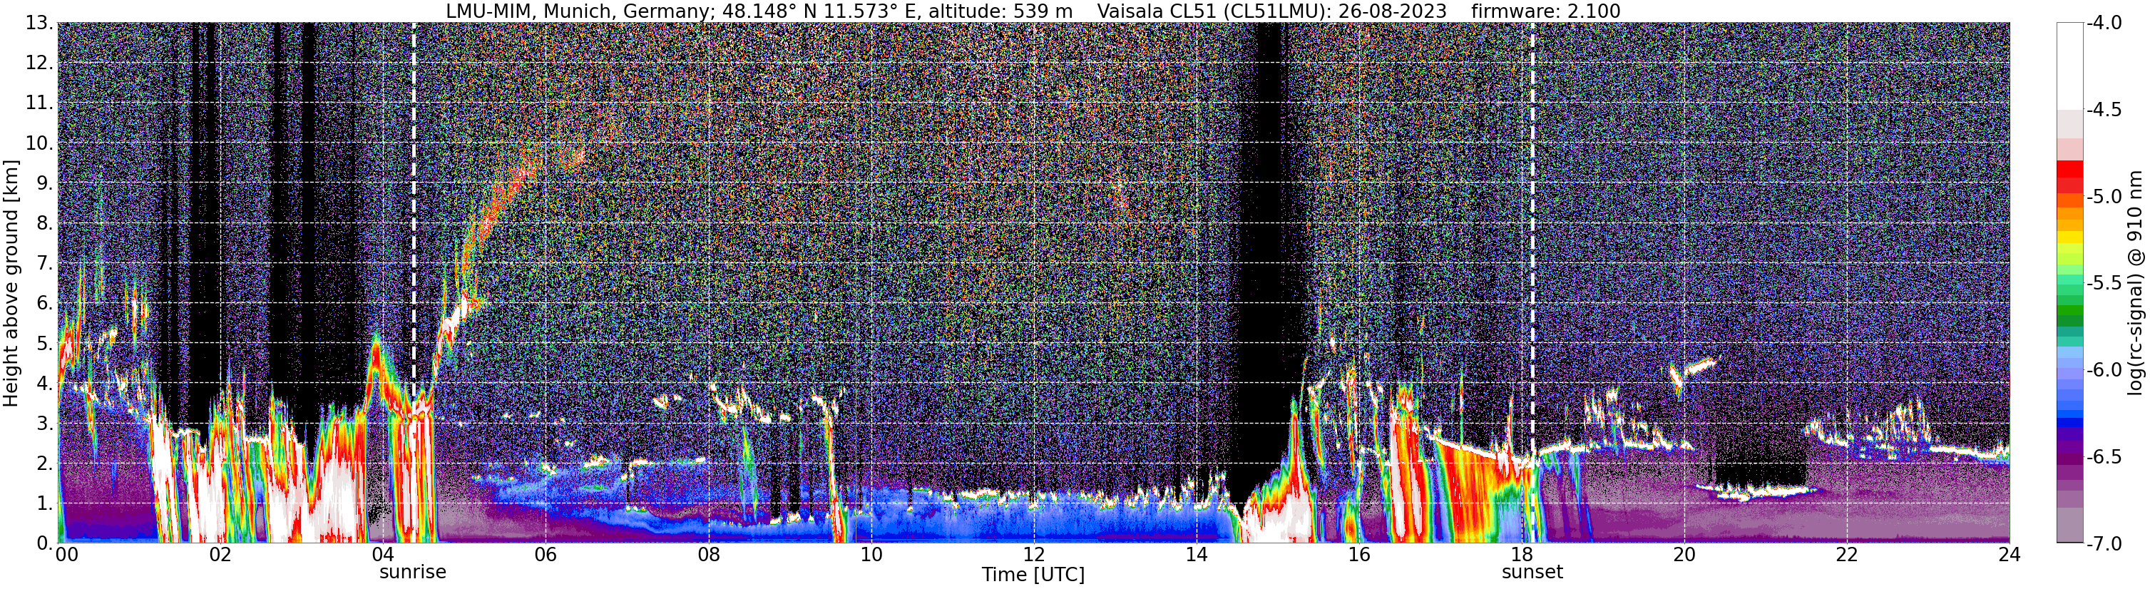Click the '04' time tick label
The height and width of the screenshot is (589, 2150).
click(382, 555)
